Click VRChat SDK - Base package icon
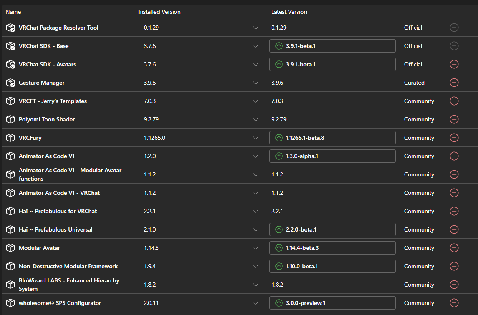 tap(10, 46)
